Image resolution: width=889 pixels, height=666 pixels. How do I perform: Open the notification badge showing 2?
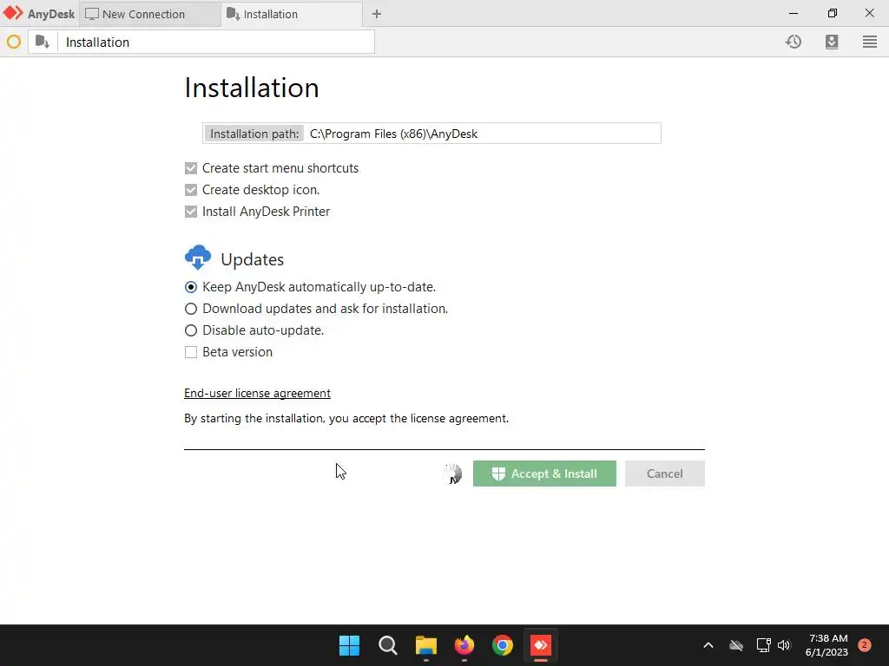(x=864, y=645)
